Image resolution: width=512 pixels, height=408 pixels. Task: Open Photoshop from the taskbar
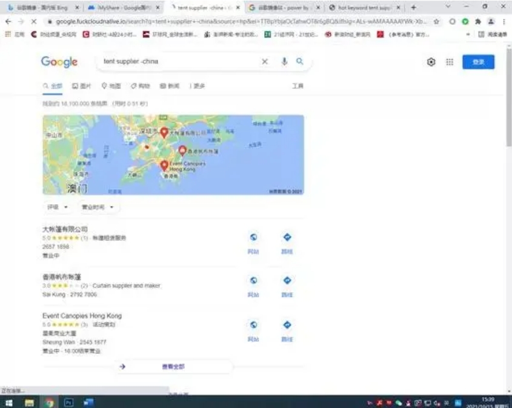[68, 403]
